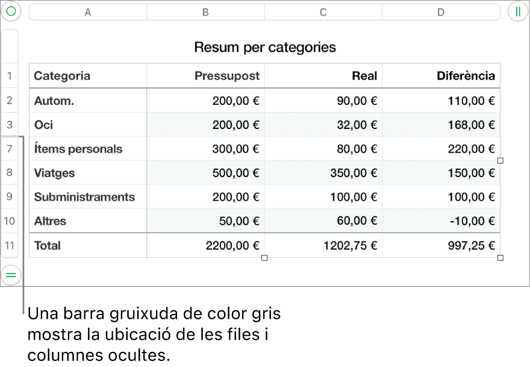Click the add rows handle icon

tap(11, 275)
